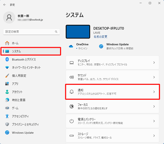Click the 電源とバッテリー power icon

[72, 121]
